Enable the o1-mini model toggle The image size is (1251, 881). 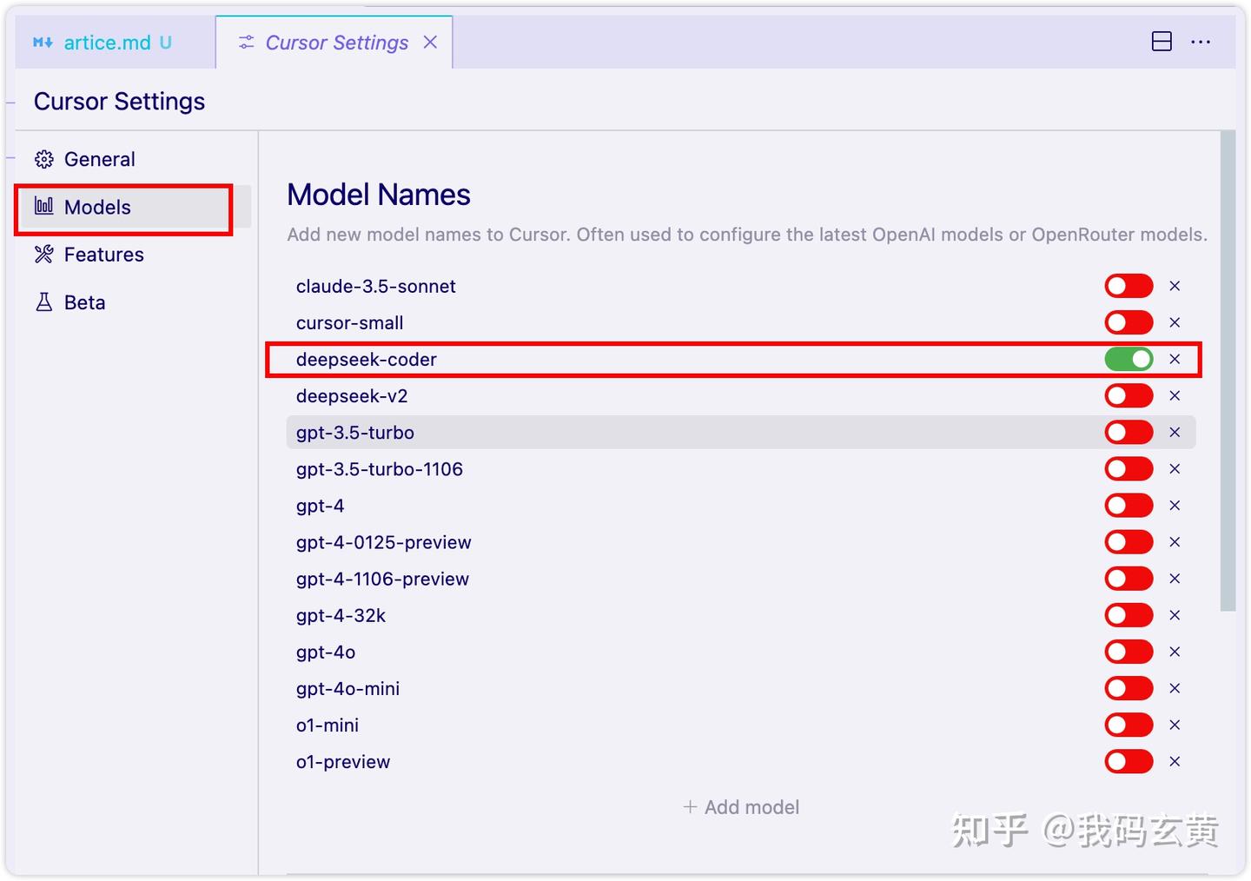click(x=1129, y=725)
